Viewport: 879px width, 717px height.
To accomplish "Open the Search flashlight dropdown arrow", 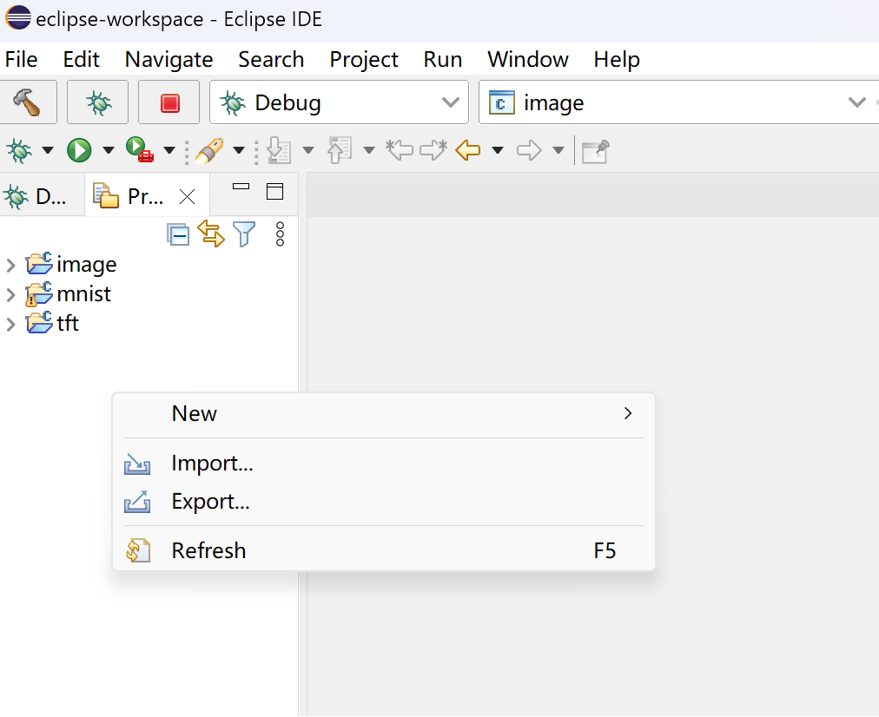I will click(239, 150).
